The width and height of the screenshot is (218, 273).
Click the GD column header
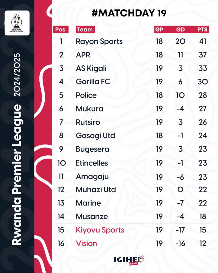[180, 29]
